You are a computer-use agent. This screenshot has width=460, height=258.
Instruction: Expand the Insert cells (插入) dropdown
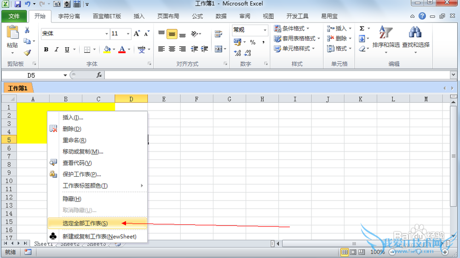(350, 28)
